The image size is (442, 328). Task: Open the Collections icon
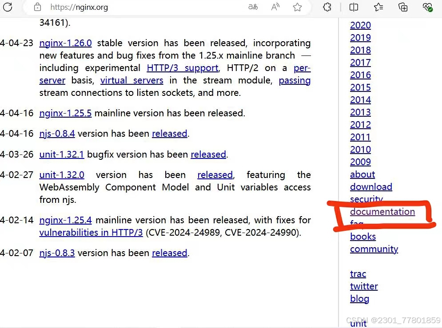[403, 7]
